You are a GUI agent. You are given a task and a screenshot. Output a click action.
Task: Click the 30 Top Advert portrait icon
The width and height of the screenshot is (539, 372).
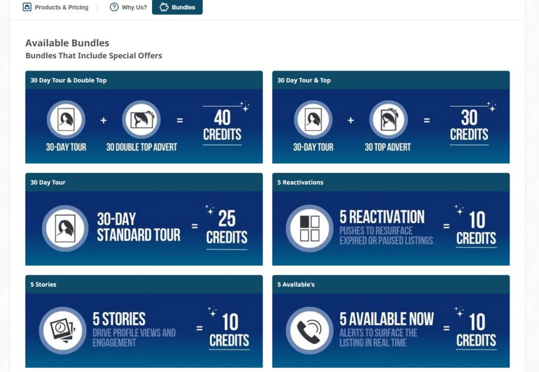click(x=388, y=120)
